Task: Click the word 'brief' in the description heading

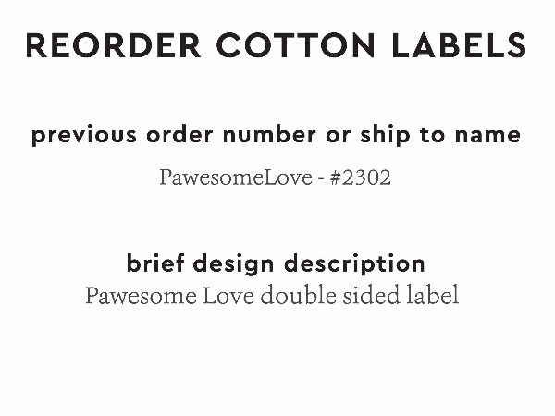Action: coord(153,263)
